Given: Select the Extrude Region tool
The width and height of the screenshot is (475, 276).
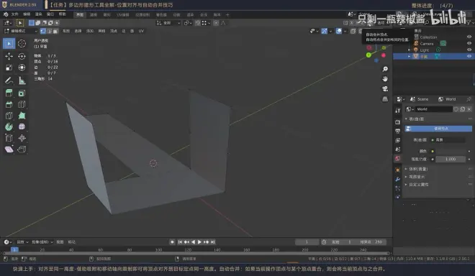Looking at the screenshot, I should [x=9, y=93].
